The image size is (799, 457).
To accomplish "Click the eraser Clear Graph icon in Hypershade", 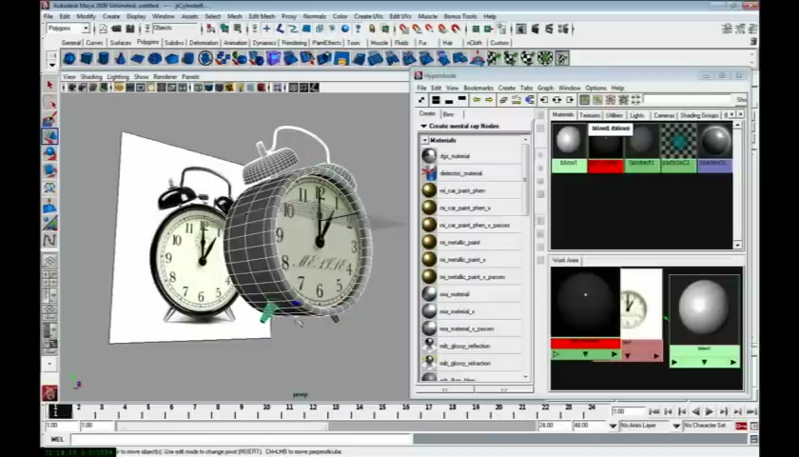I will (x=503, y=100).
